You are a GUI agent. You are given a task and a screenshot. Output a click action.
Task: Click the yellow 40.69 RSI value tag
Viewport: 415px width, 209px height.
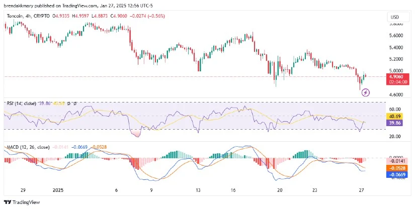point(394,116)
